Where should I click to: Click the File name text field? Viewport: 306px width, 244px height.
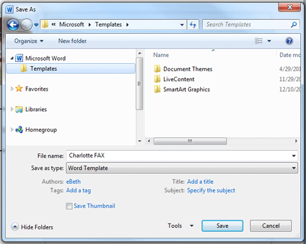[x=178, y=156]
